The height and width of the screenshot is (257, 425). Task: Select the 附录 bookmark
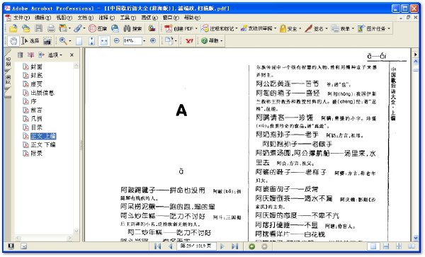click(x=37, y=153)
